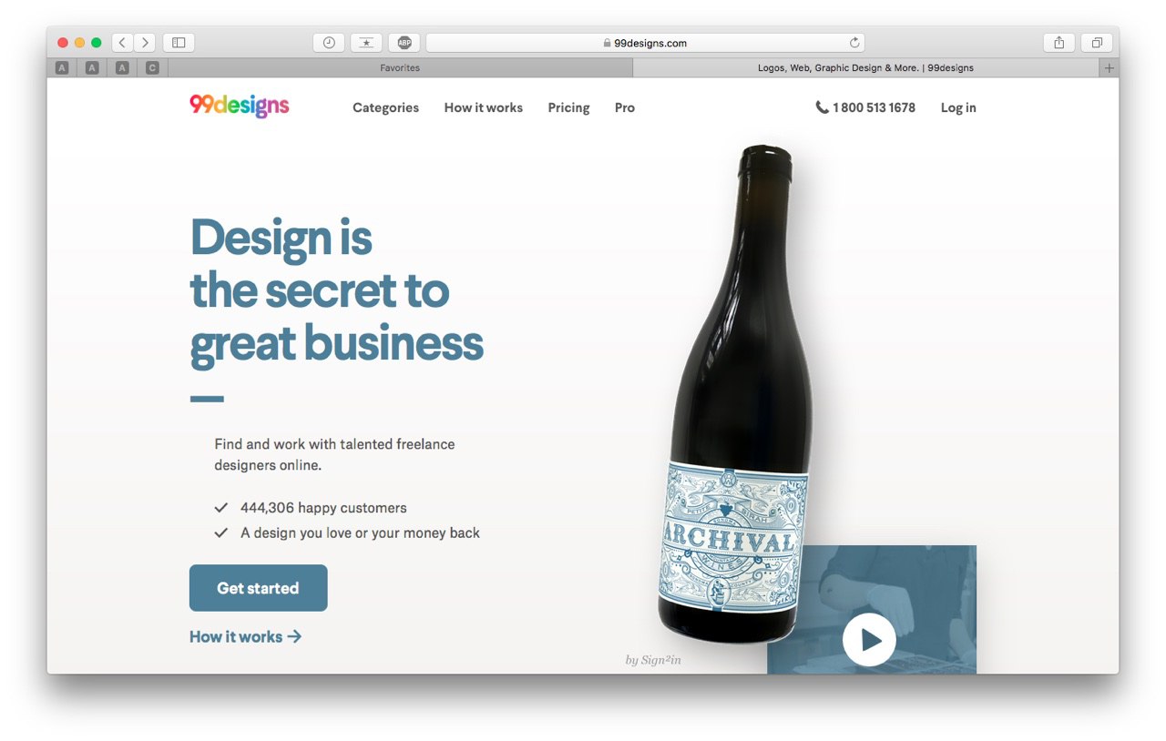Show all tabs overview icon
This screenshot has height=741, width=1166.
point(1097,43)
